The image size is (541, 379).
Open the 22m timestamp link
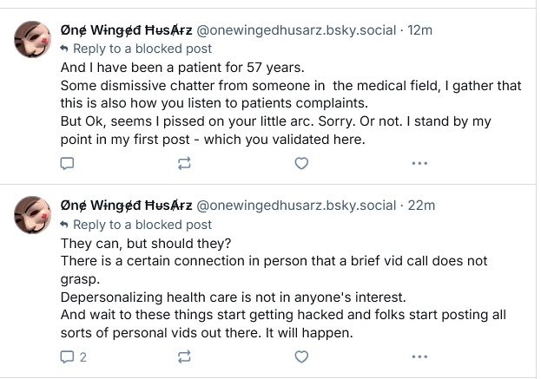(421, 206)
